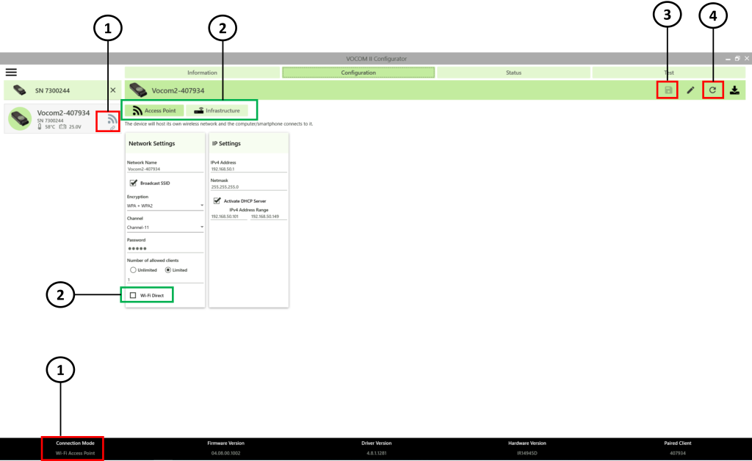
Task: Click the Wi-Fi signal icon on device card
Action: tap(112, 119)
